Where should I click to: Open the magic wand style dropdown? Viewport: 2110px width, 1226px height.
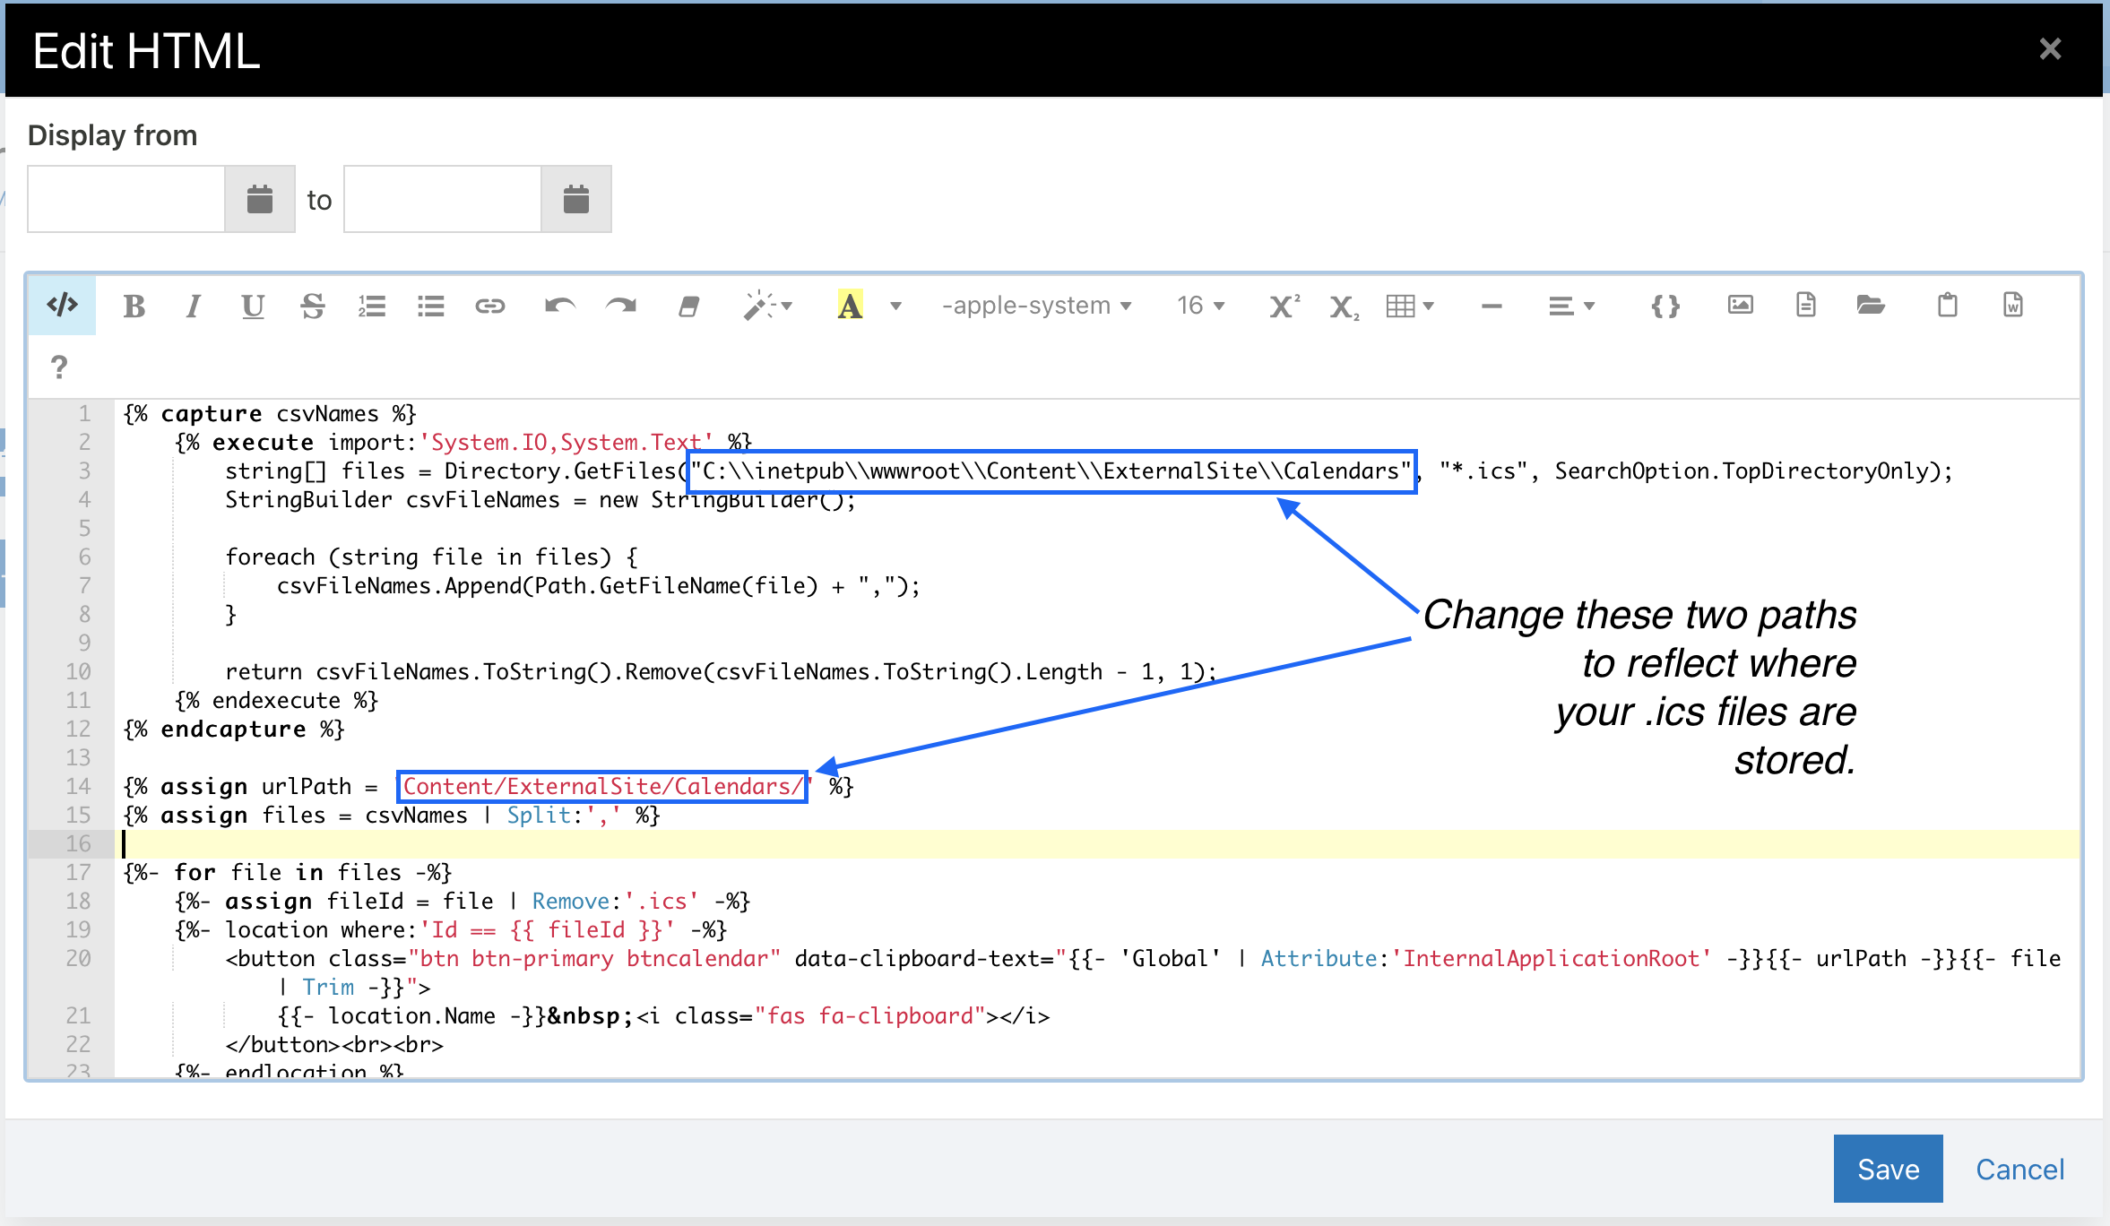(x=767, y=306)
